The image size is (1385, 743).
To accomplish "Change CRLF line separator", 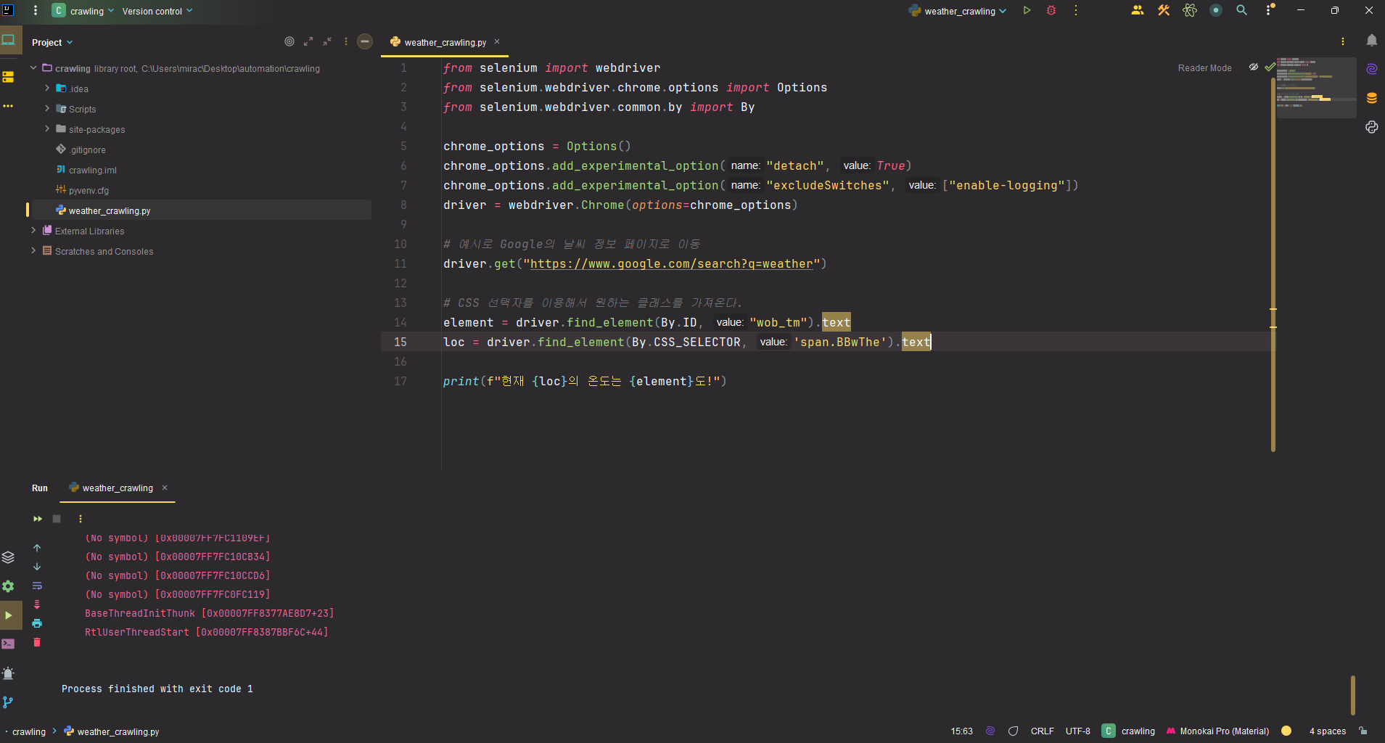I will (x=1042, y=731).
